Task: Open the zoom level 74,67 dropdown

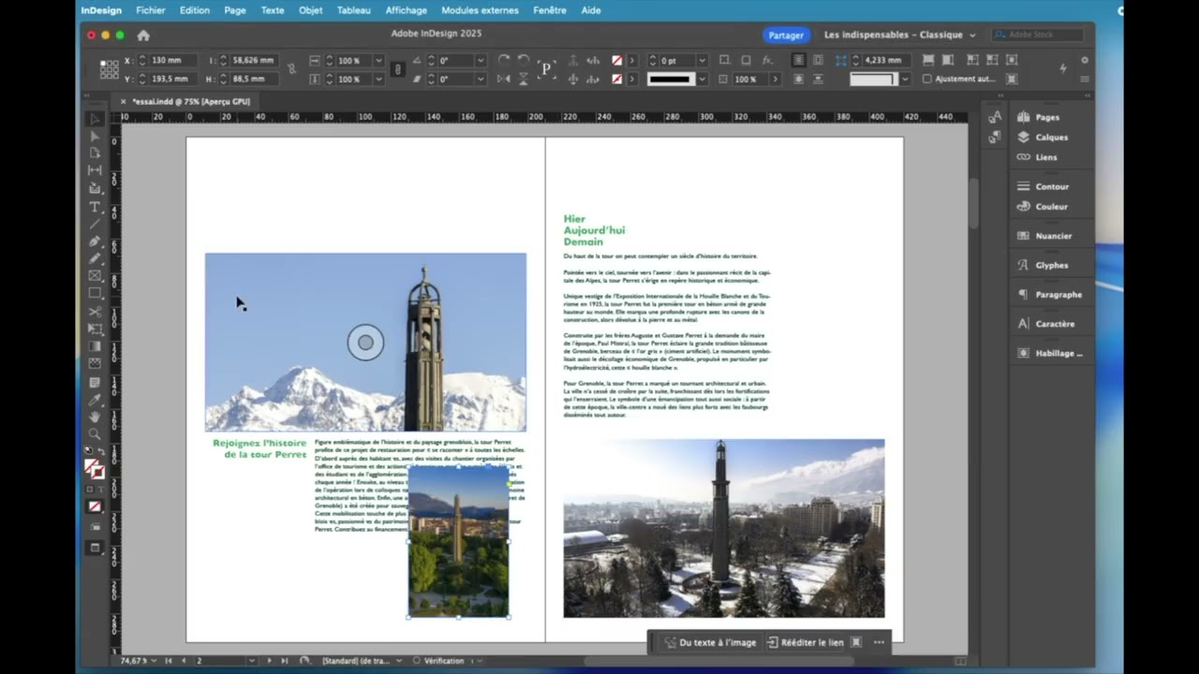Action: (x=154, y=661)
